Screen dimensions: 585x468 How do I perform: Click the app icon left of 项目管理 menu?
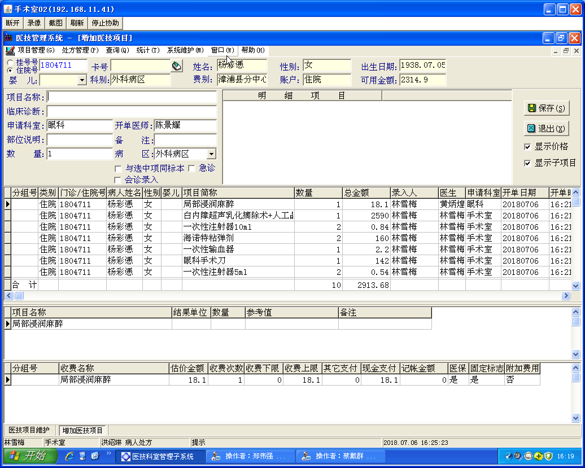(x=10, y=50)
